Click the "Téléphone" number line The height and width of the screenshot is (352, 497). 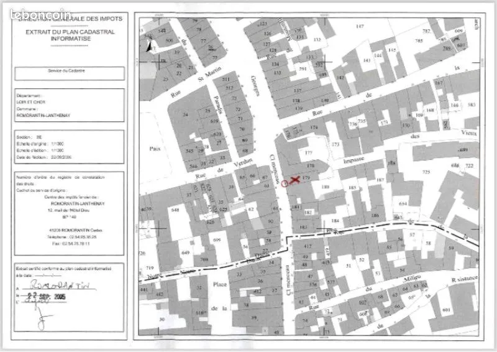click(x=72, y=237)
